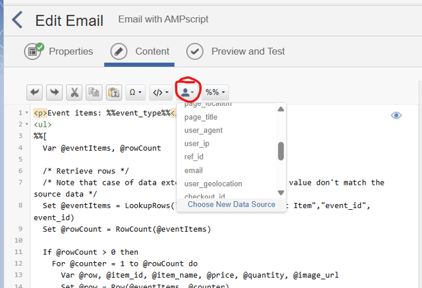
Task: Click the Choose New Data Source link
Action: 231,204
